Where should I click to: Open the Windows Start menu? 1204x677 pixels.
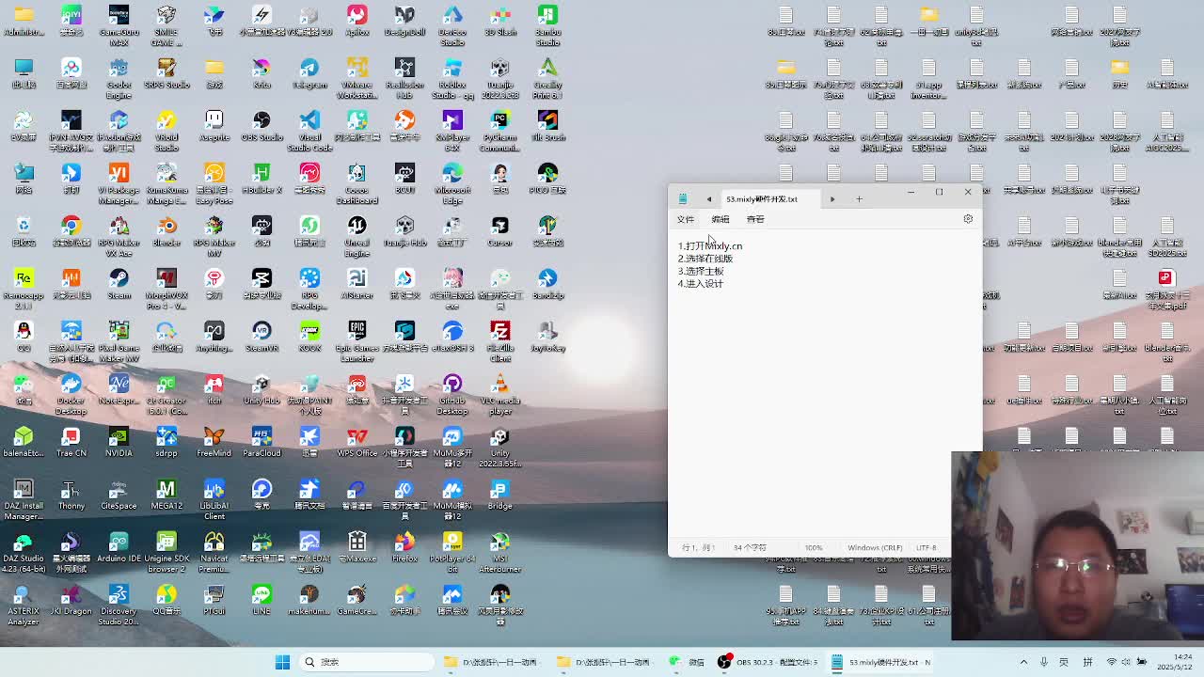(282, 662)
